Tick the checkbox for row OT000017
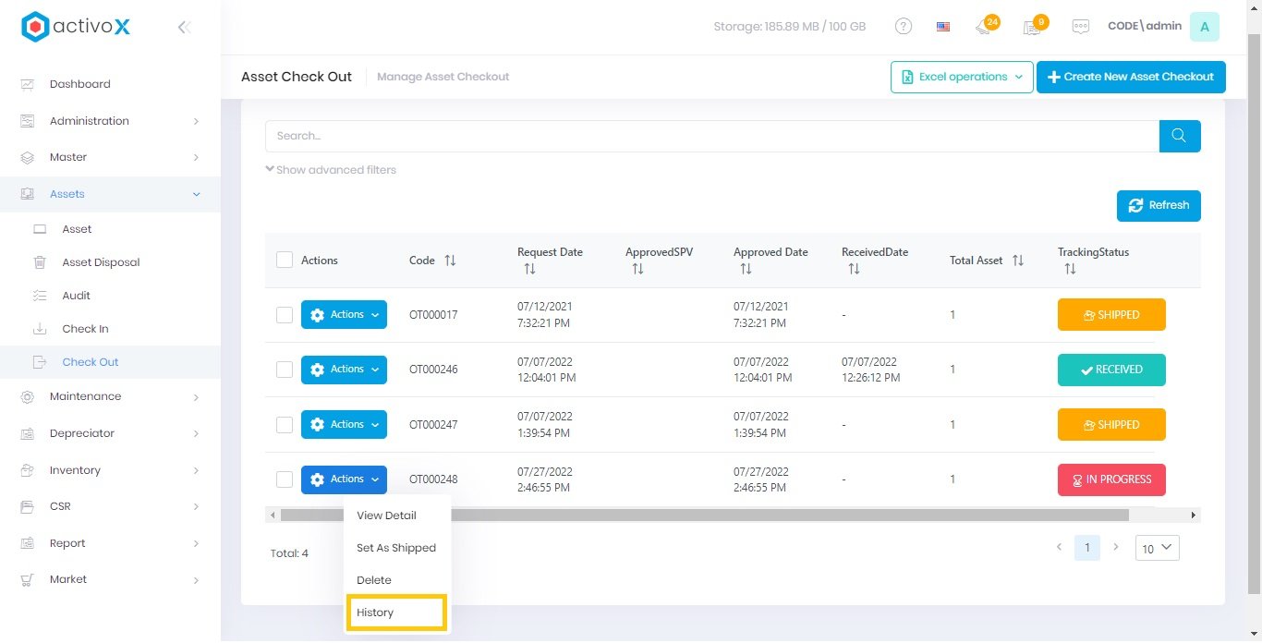 coord(285,315)
